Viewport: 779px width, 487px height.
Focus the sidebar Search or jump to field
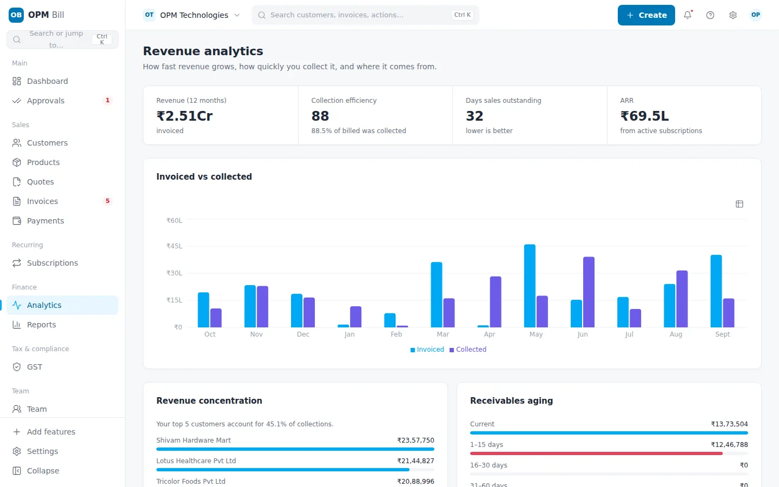click(62, 40)
